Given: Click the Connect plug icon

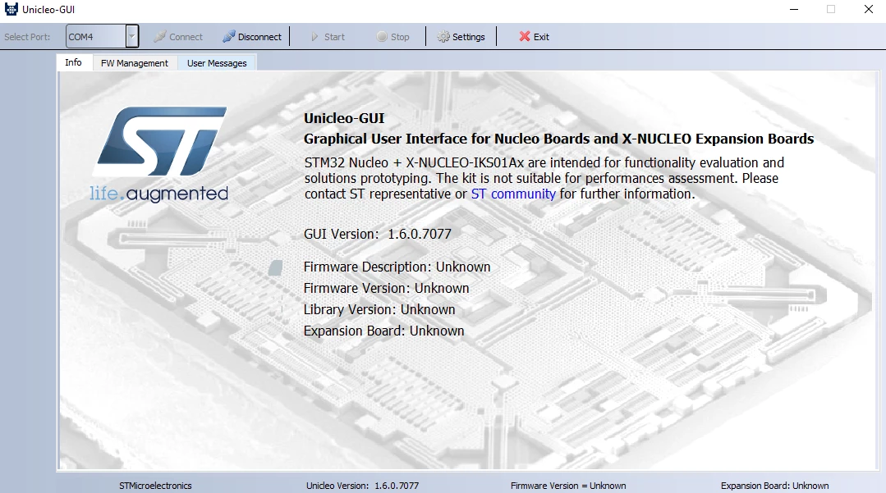Looking at the screenshot, I should coord(160,36).
